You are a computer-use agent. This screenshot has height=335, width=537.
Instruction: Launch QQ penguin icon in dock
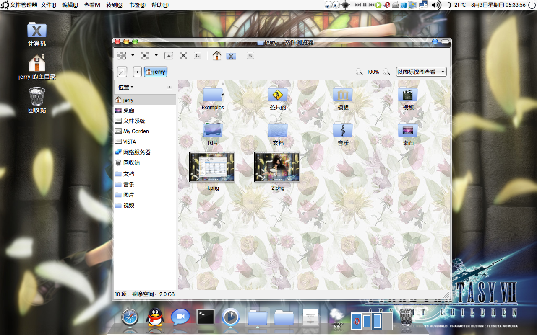click(155, 317)
